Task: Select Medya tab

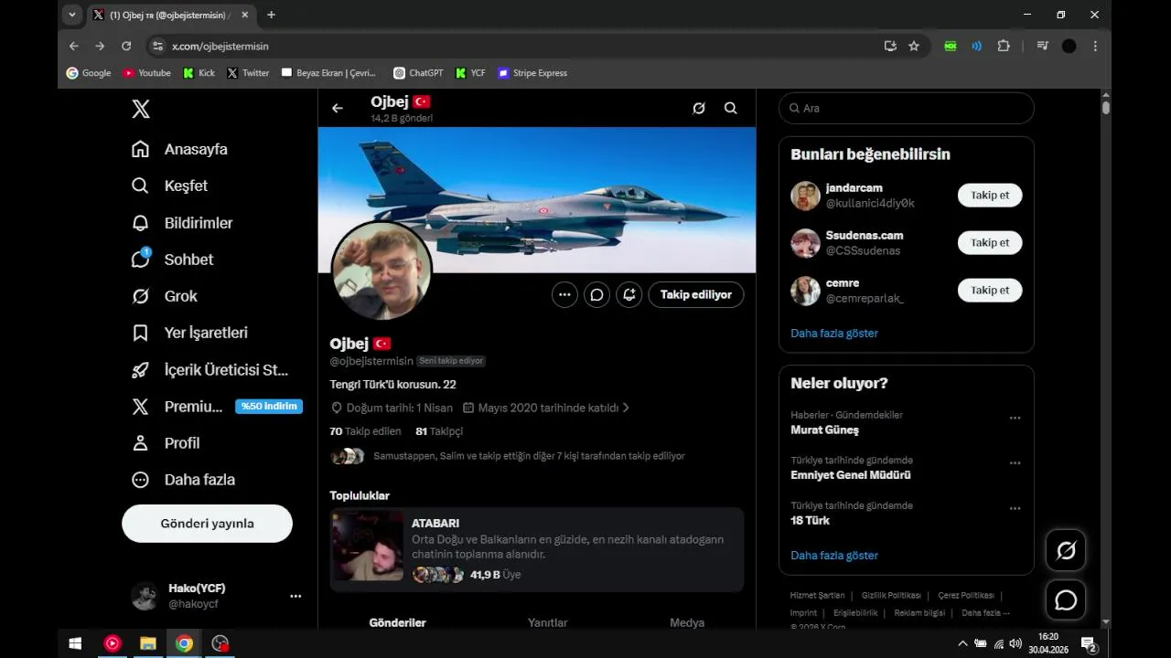Action: tap(687, 622)
